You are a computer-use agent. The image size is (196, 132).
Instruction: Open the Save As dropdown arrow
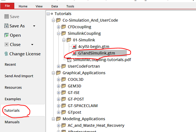click(34, 26)
